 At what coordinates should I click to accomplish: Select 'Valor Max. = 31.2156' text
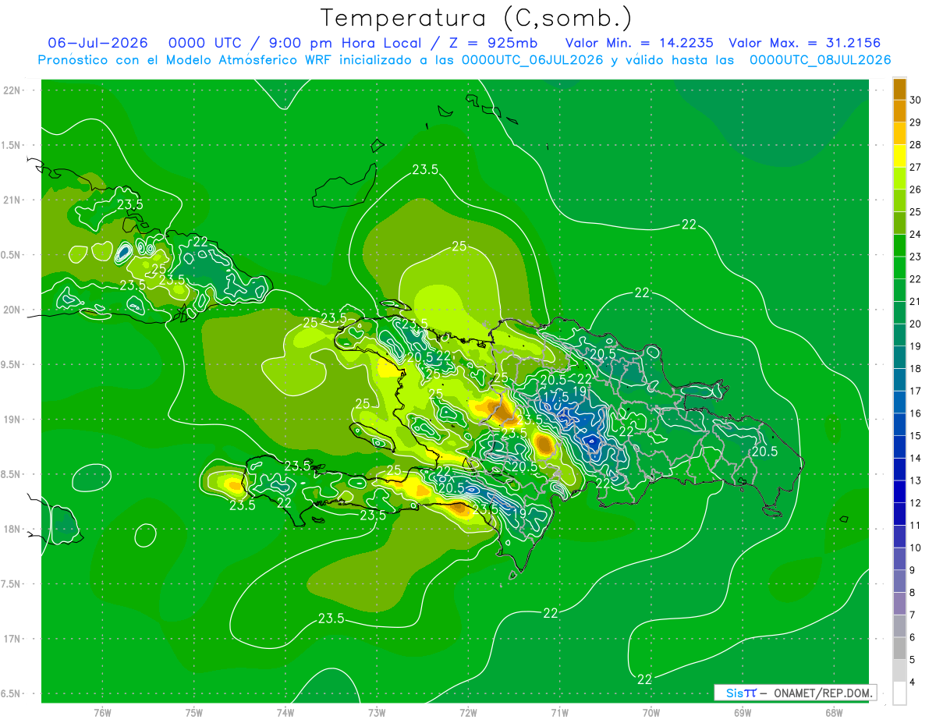(804, 43)
